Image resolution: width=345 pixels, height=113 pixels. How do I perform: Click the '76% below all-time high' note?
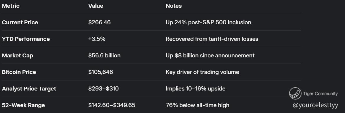pyautogui.click(x=197, y=105)
